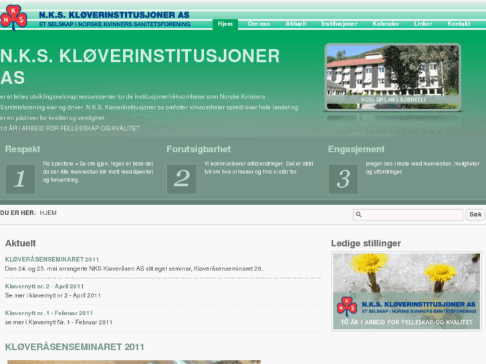Select the Forutsigbarhet heading

[x=199, y=150]
